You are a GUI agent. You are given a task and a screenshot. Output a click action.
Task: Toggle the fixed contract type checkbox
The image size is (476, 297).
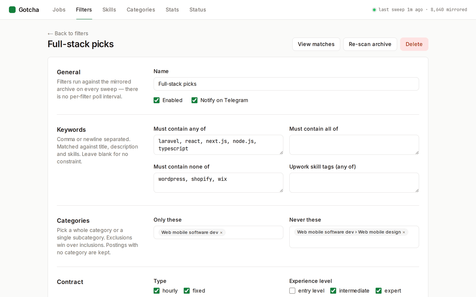click(187, 291)
